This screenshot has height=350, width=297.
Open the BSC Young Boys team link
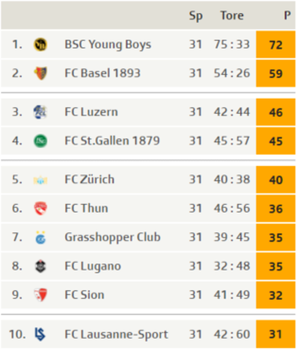(108, 45)
